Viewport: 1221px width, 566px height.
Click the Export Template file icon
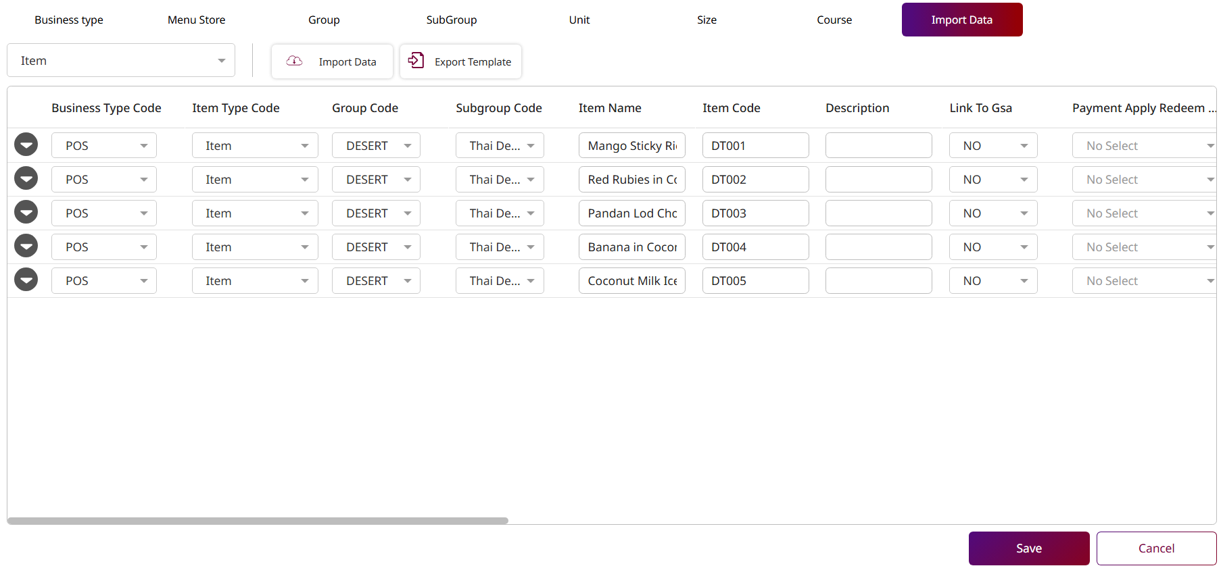click(416, 61)
